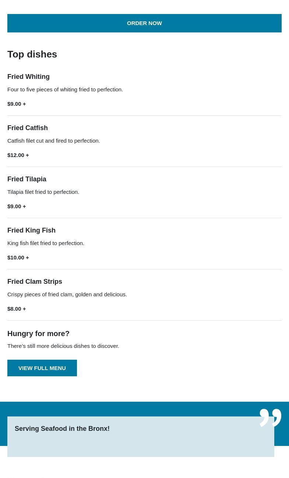This screenshot has width=289, height=478.
Task: Click the Hungry for more? heading
Action: click(x=38, y=334)
